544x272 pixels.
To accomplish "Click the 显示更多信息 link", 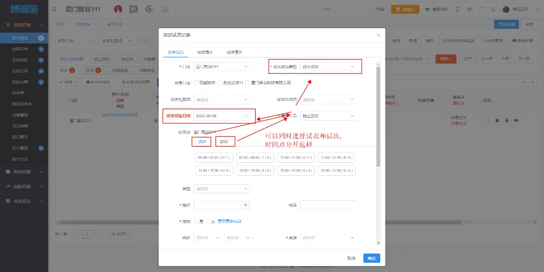I will (230, 222).
